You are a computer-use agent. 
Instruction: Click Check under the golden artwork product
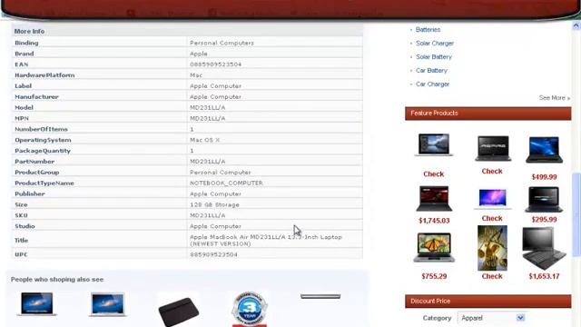coord(492,276)
